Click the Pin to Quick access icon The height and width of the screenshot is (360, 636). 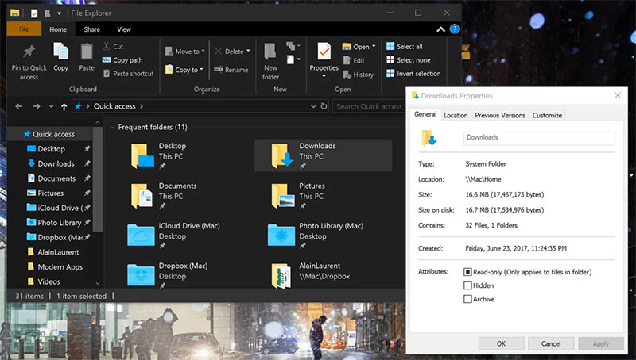tap(29, 52)
